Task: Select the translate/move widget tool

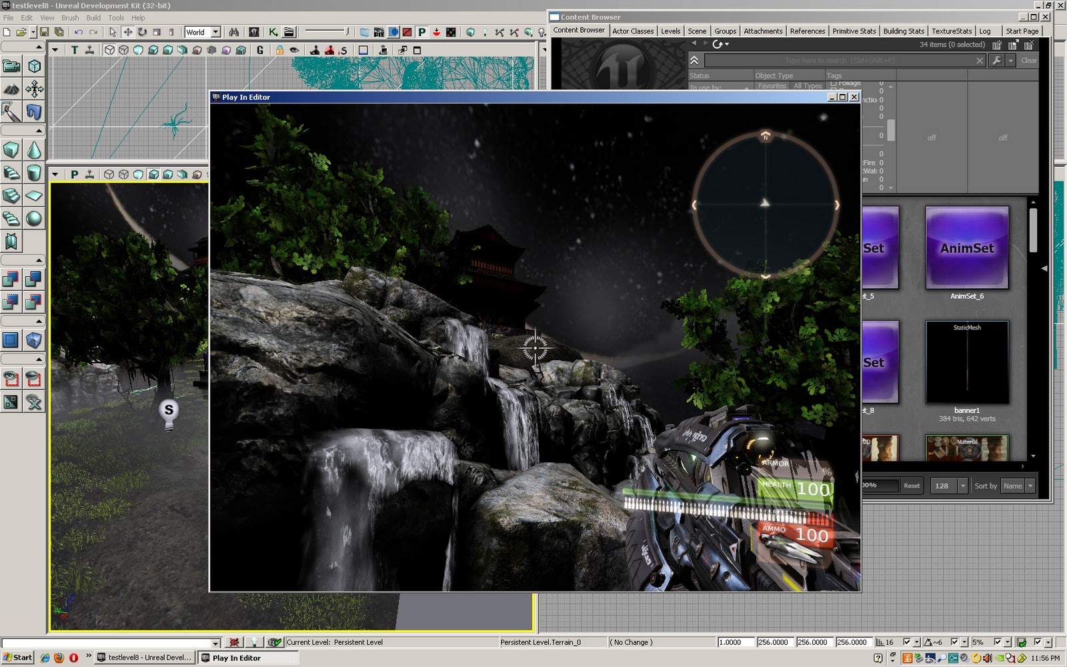Action: click(127, 32)
